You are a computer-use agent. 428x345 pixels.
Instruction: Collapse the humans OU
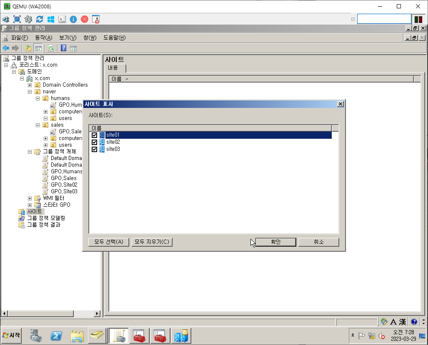38,98
